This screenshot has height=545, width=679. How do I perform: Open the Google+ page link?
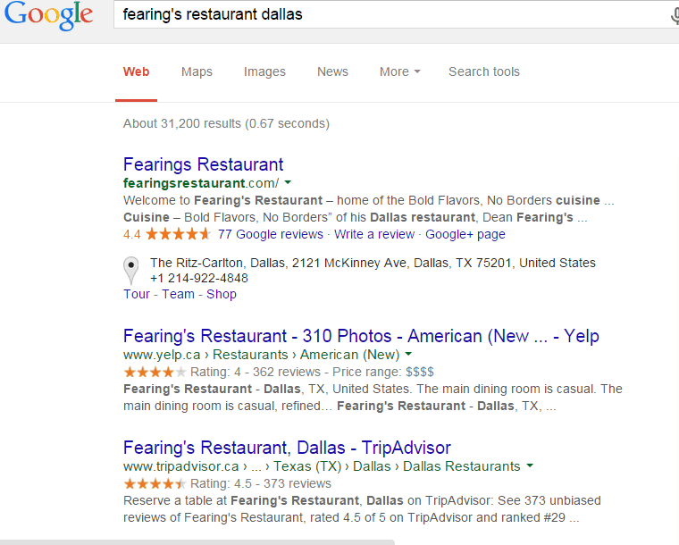click(x=465, y=234)
